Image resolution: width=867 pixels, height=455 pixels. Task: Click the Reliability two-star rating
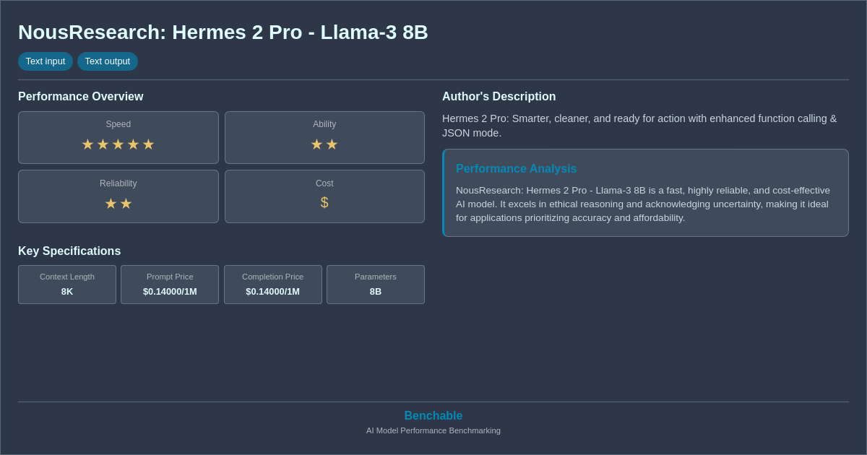[x=118, y=204]
